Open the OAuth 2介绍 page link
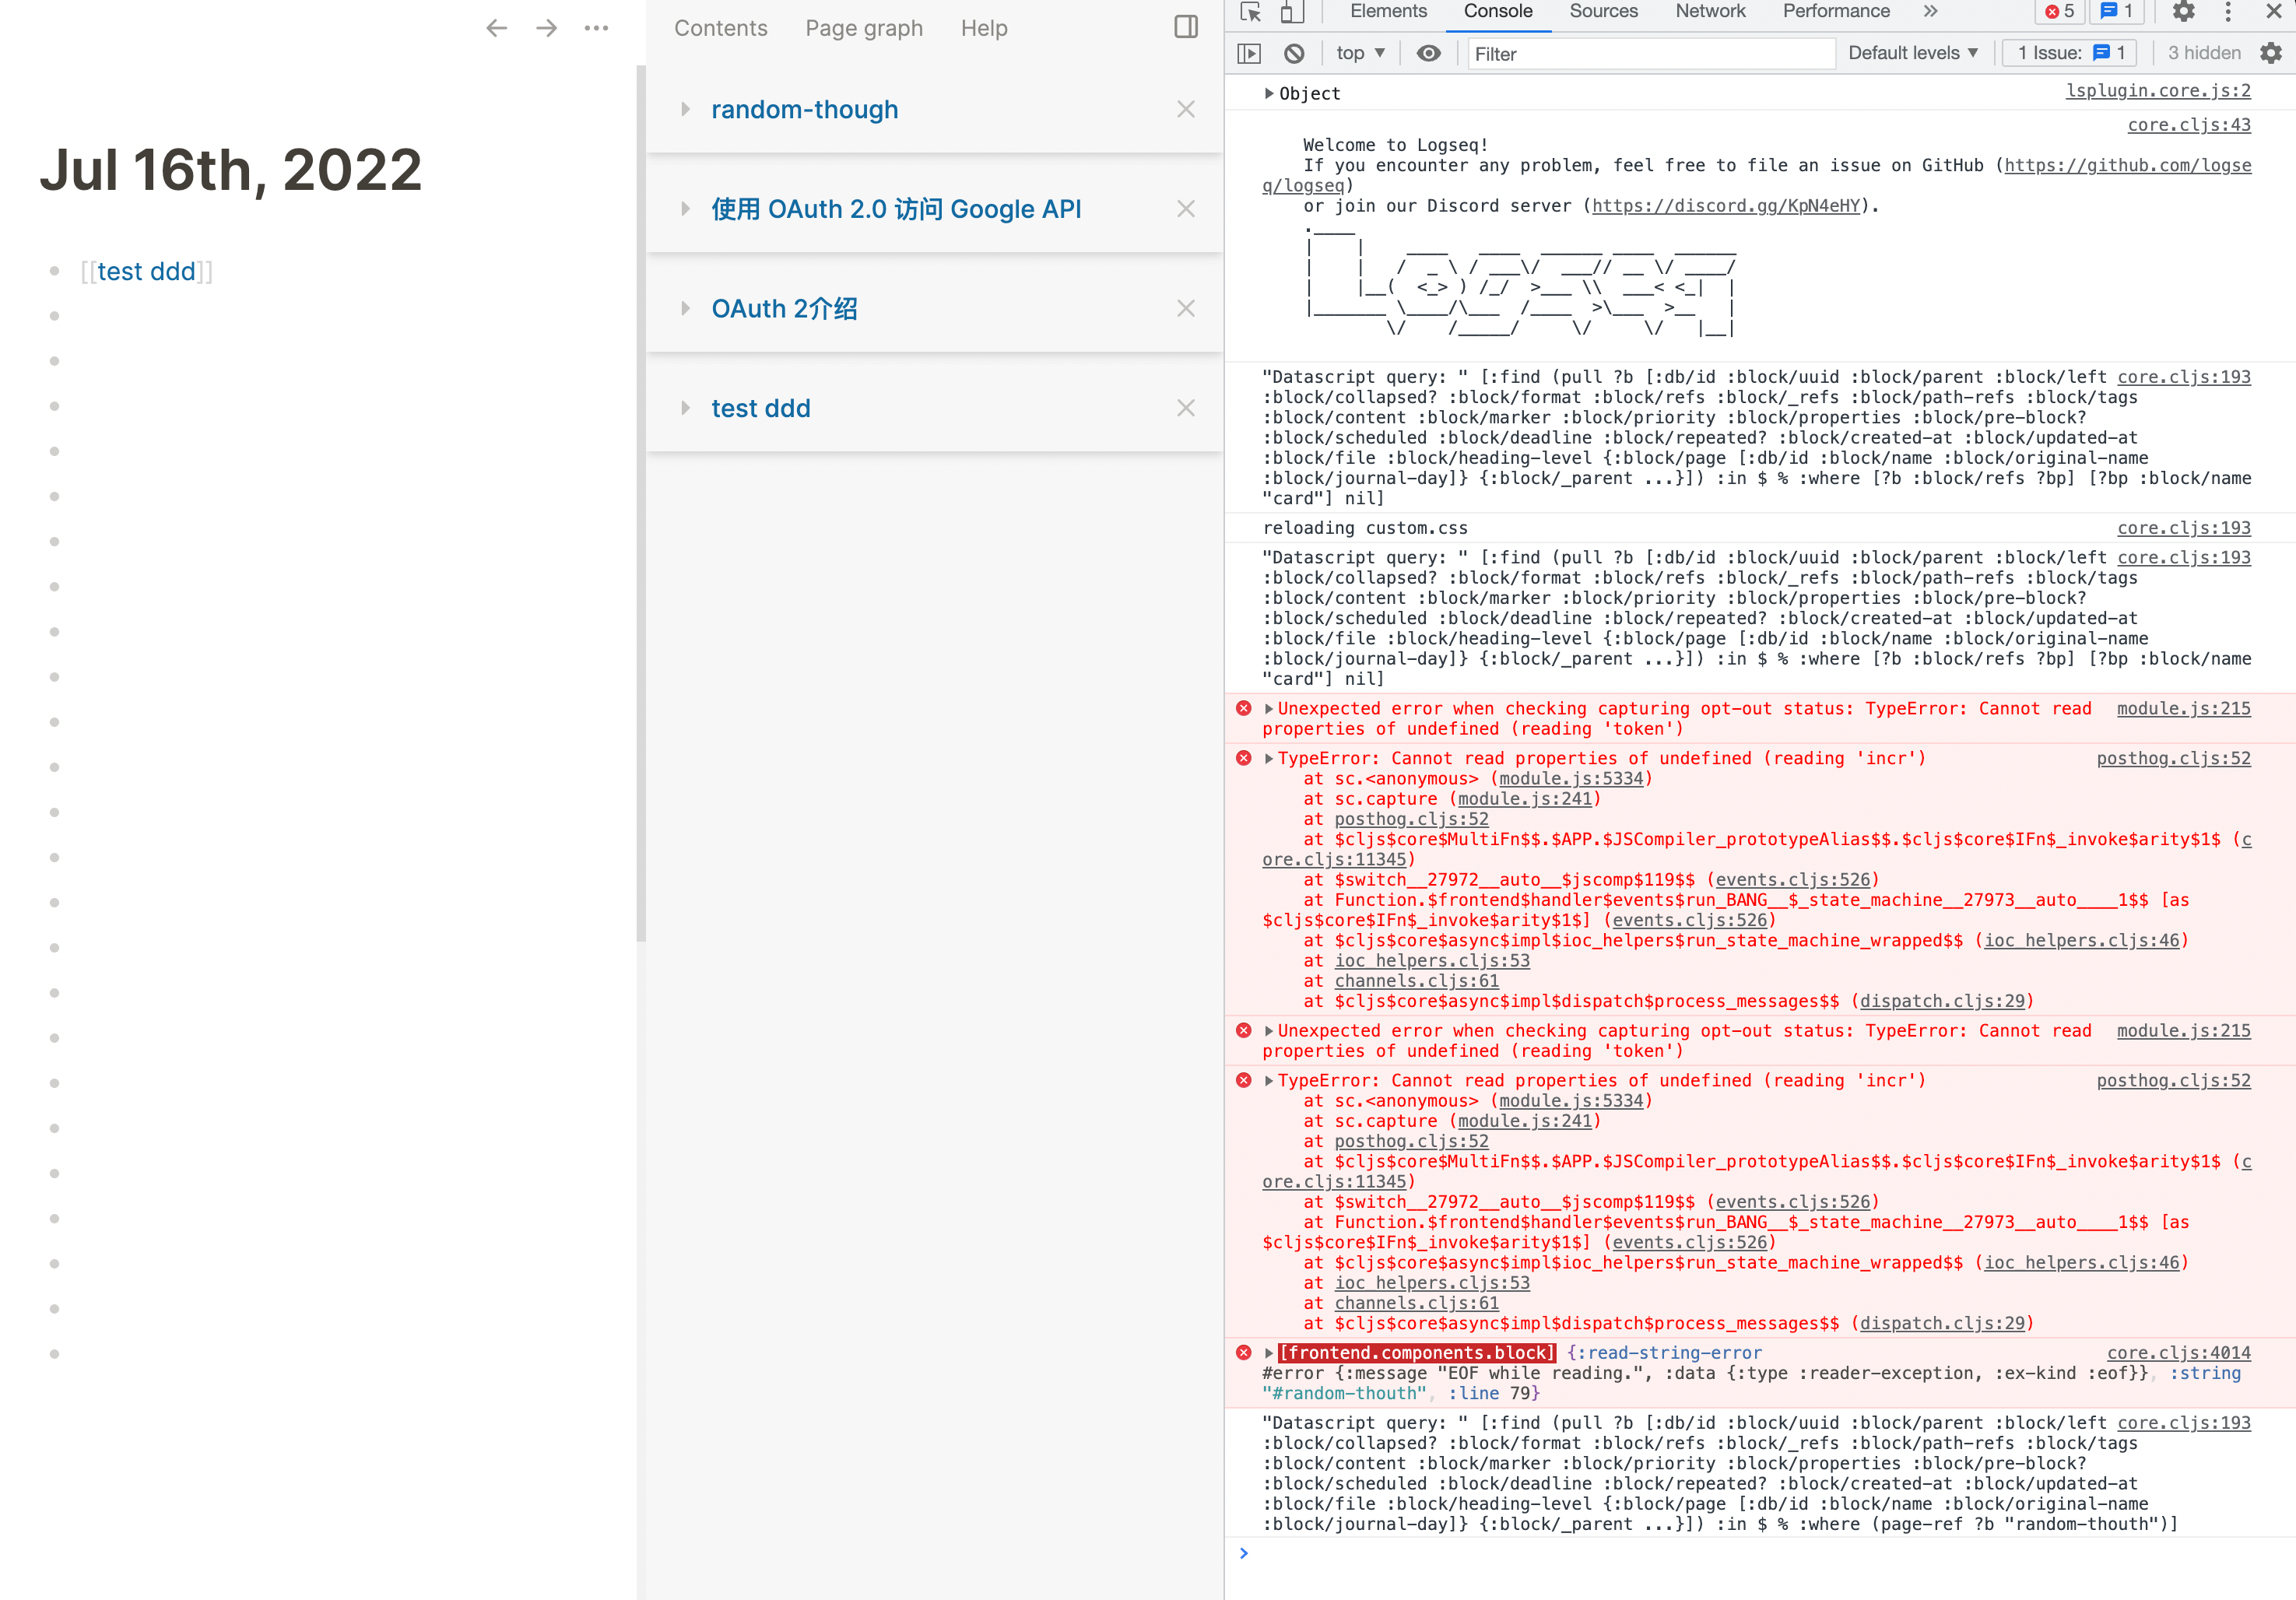This screenshot has width=2296, height=1600. coord(784,308)
